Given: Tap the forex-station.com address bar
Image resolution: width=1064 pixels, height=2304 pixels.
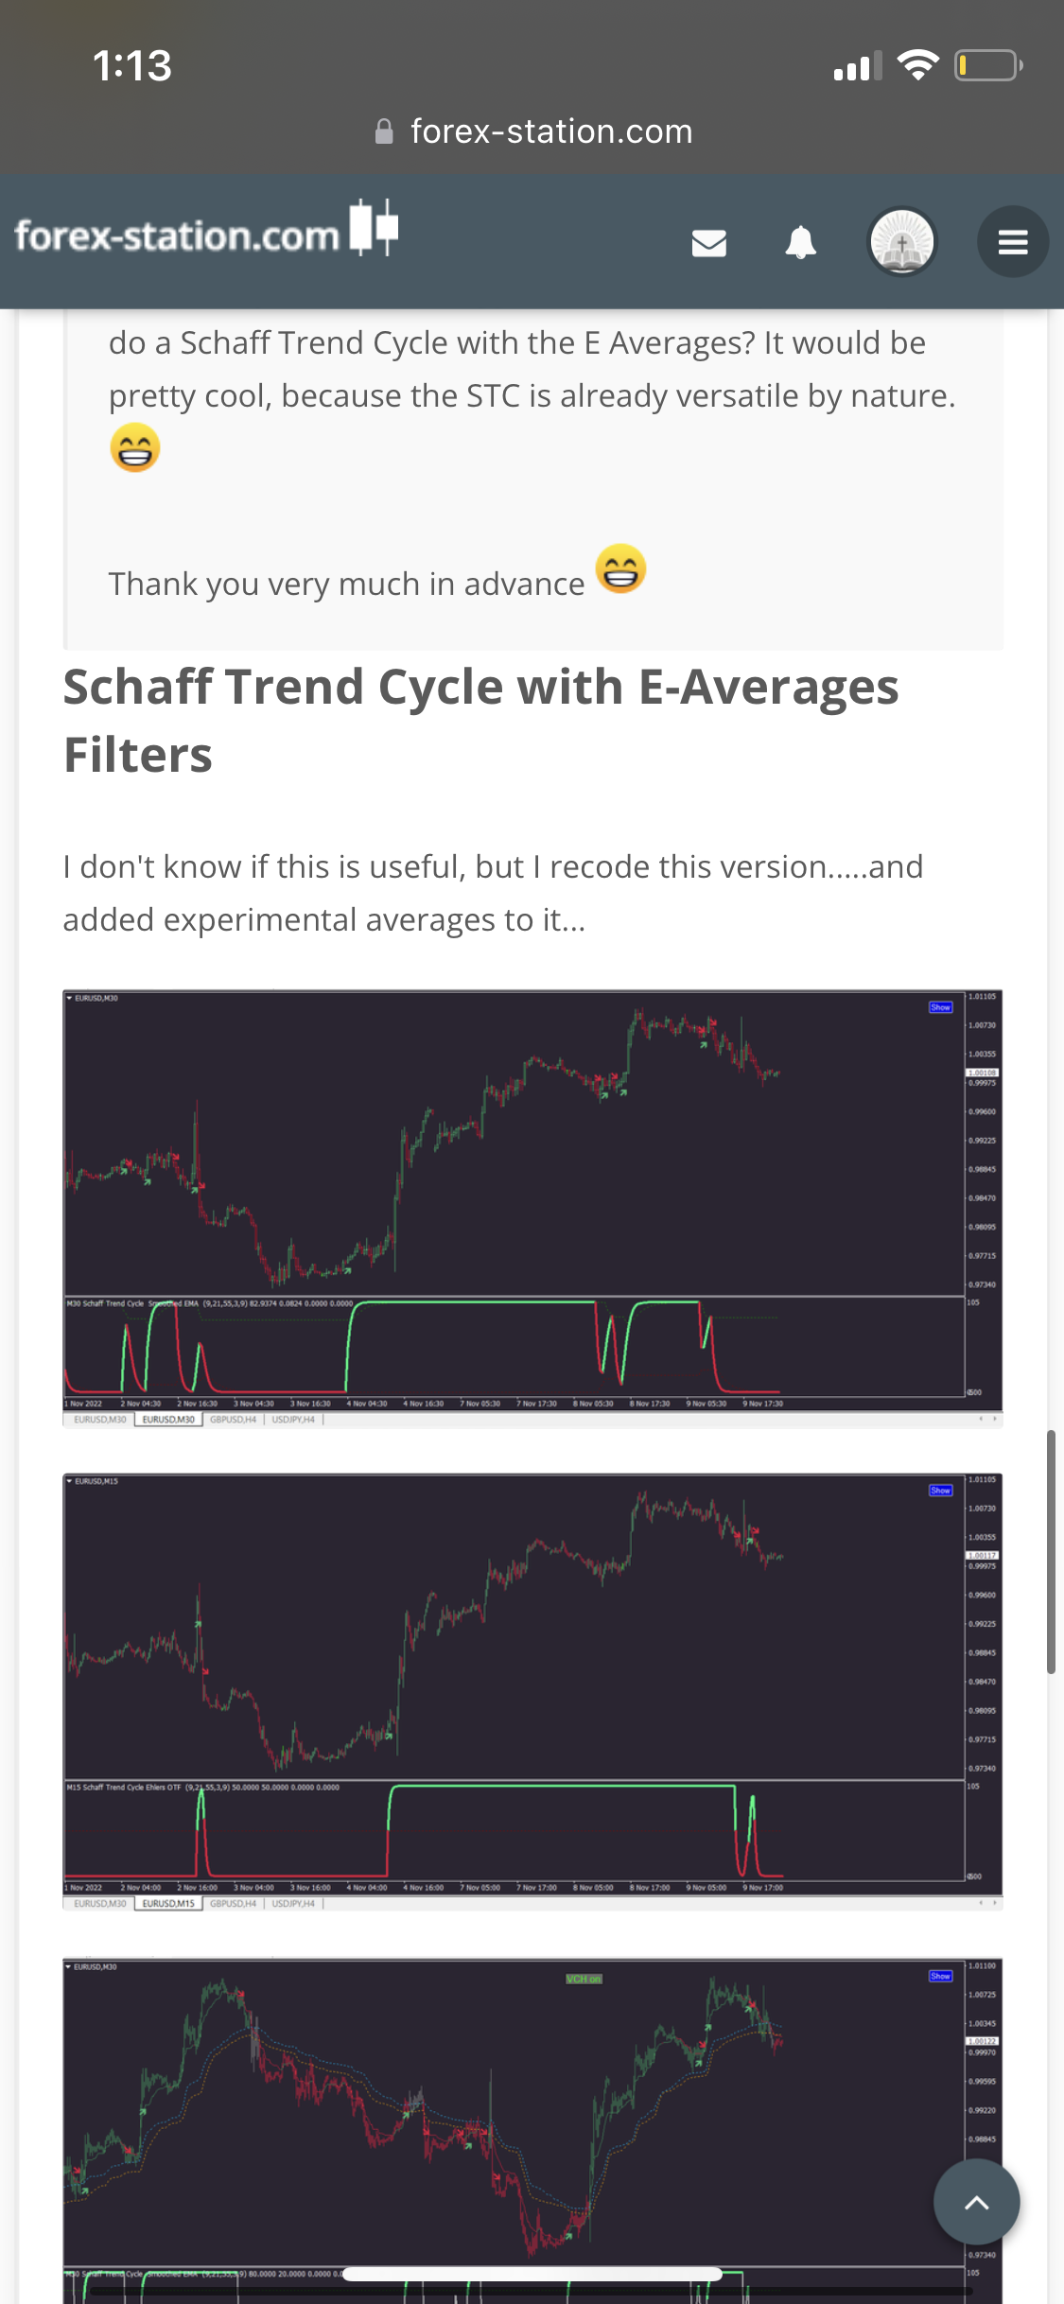Looking at the screenshot, I should 550,131.
